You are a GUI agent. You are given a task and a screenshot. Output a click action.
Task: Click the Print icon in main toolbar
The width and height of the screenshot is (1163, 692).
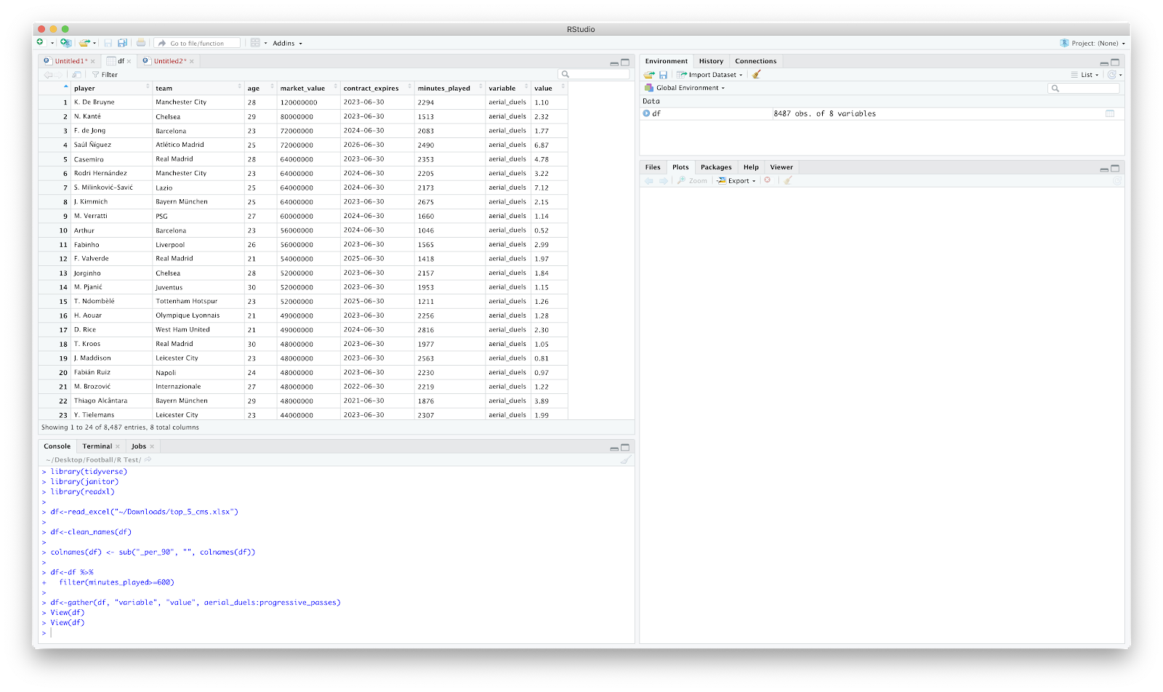(141, 43)
